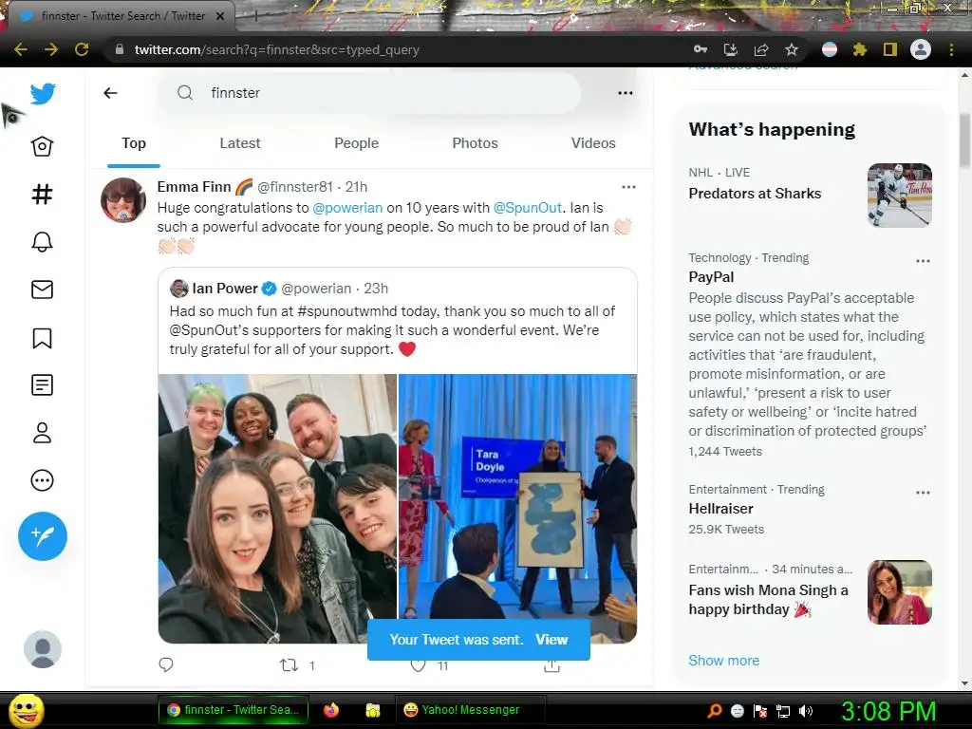Open PayPal trend options menu
Image resolution: width=972 pixels, height=729 pixels.
[x=923, y=261]
